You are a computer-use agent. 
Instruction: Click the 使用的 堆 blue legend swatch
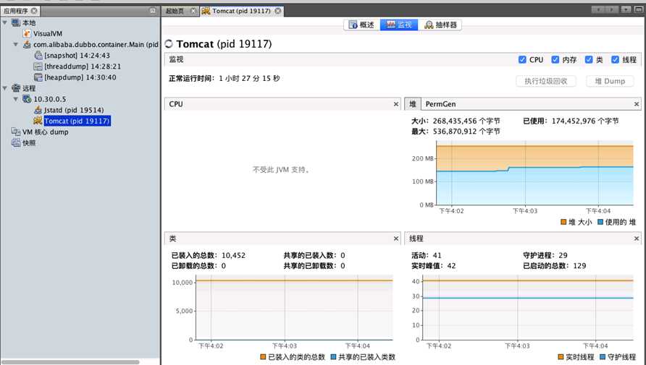600,222
